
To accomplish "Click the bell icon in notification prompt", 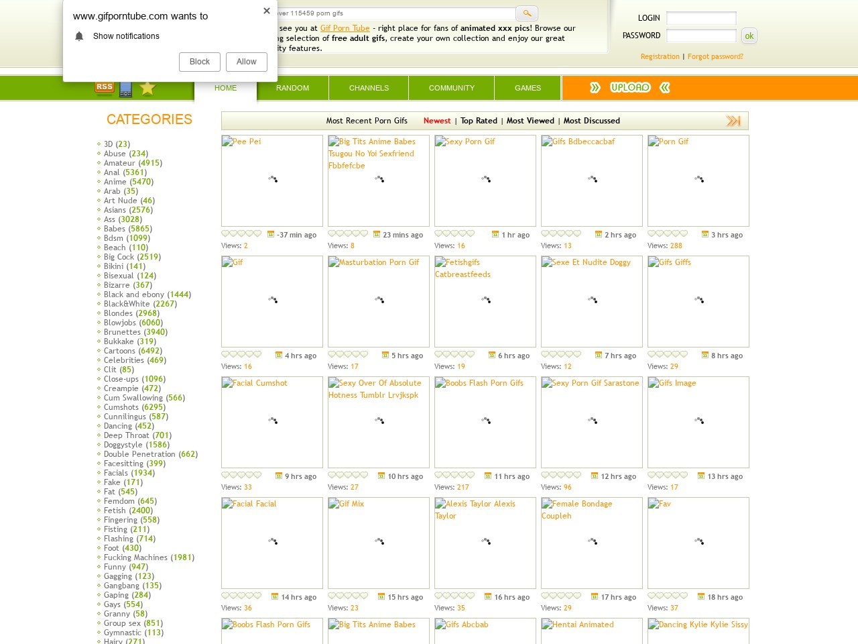I will (x=79, y=36).
